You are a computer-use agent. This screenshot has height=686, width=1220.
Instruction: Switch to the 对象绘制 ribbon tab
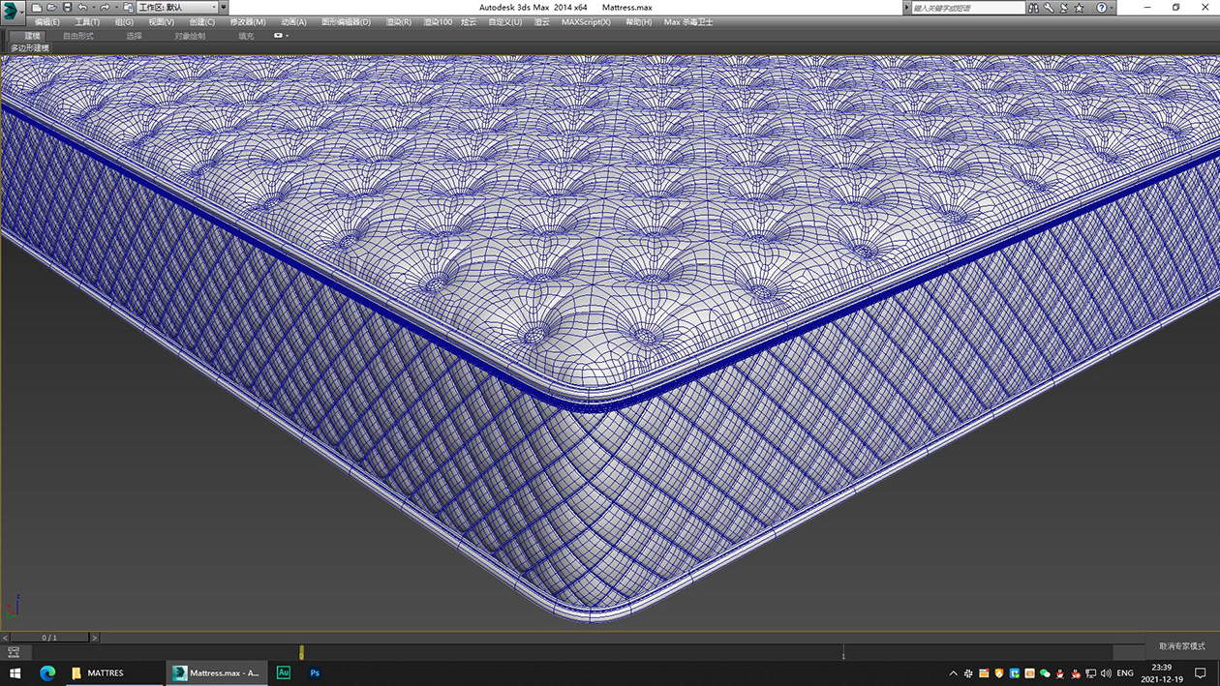(x=190, y=36)
